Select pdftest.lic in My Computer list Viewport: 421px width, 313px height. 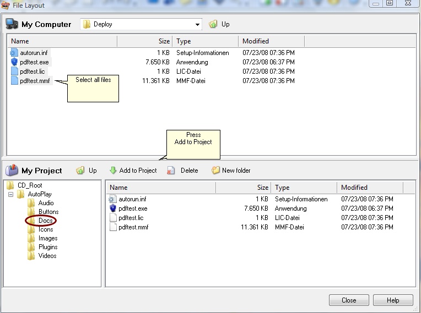(x=32, y=72)
